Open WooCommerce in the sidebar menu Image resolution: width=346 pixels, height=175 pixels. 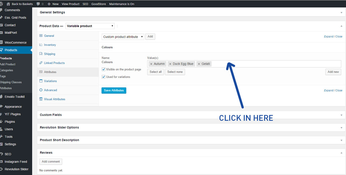[x=16, y=43]
